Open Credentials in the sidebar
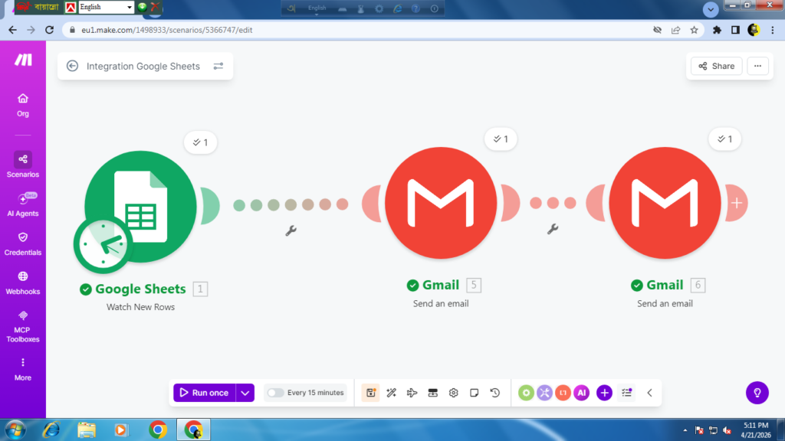This screenshot has height=441, width=785. click(x=22, y=243)
